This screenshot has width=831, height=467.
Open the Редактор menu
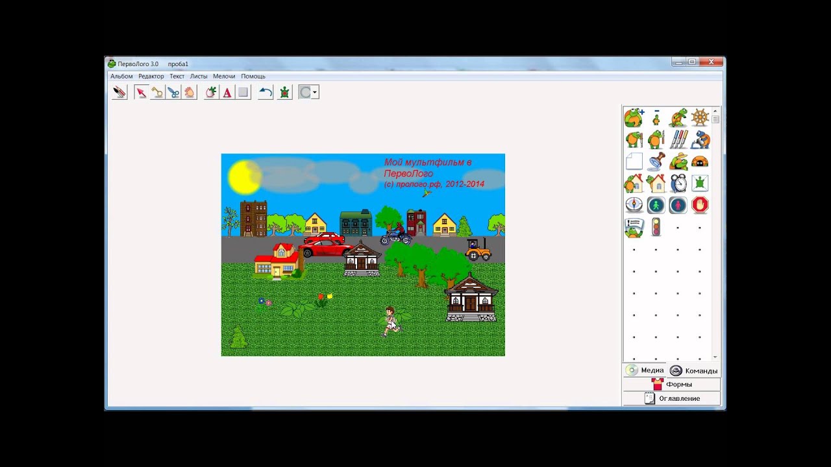(151, 76)
